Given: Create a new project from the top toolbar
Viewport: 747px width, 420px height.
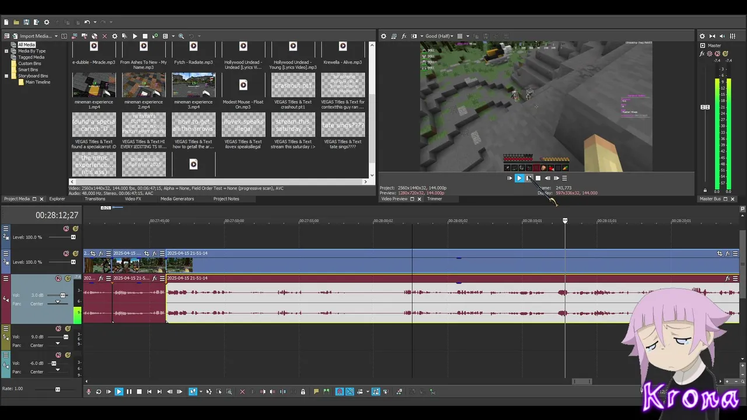Looking at the screenshot, I should point(6,22).
